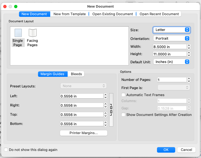Enable Automatic Text Frames checkbox

point(123,95)
